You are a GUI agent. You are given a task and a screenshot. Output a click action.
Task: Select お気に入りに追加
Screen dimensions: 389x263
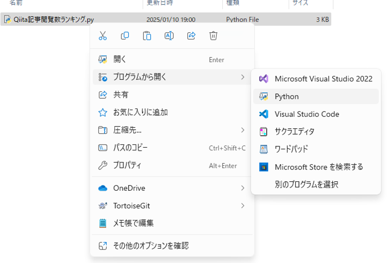pyautogui.click(x=172, y=113)
